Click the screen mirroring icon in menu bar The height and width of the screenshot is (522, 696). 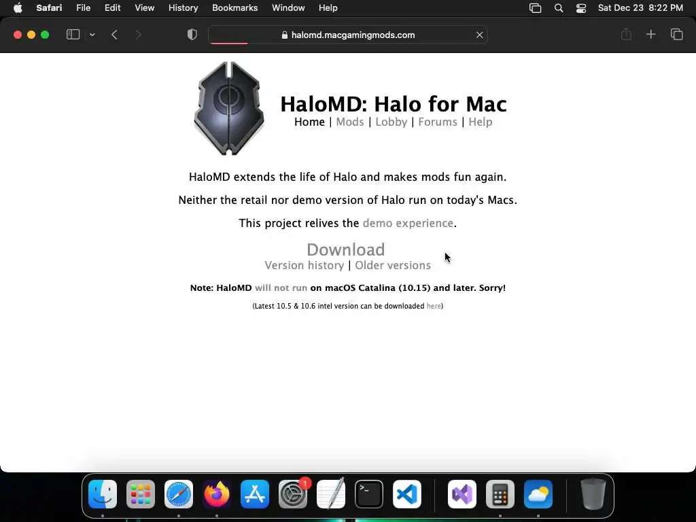536,8
